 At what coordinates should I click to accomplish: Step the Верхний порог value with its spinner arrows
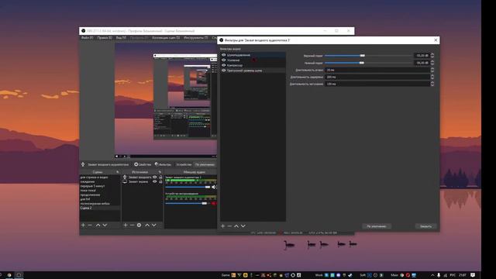tap(432, 55)
